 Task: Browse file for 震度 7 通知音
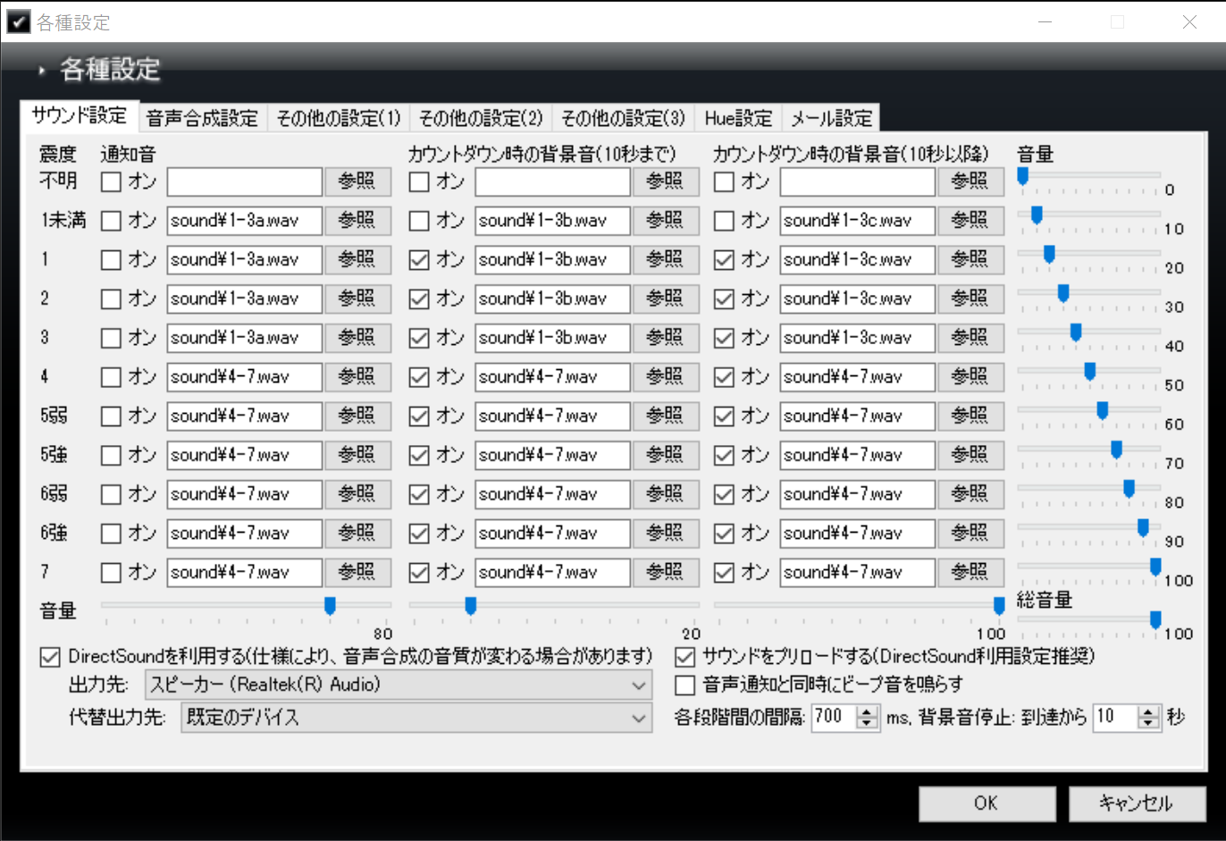(x=357, y=572)
